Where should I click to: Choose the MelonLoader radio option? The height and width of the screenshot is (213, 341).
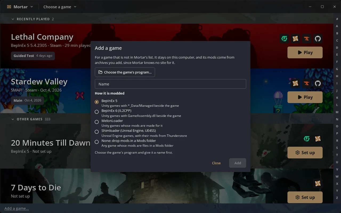coord(97,122)
